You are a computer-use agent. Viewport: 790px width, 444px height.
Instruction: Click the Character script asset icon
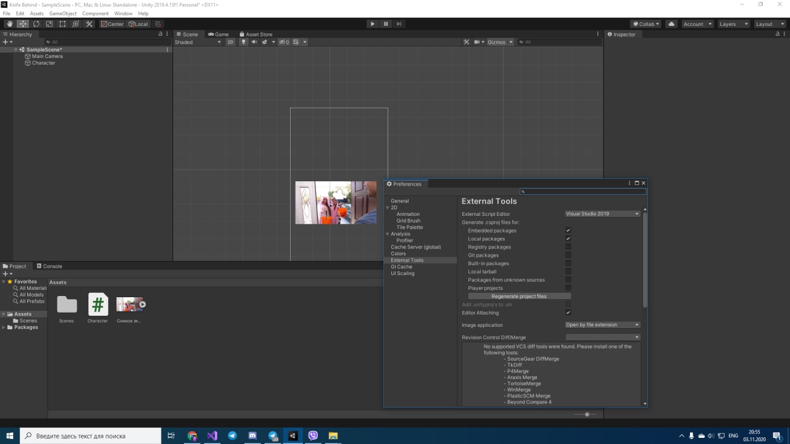coord(98,304)
